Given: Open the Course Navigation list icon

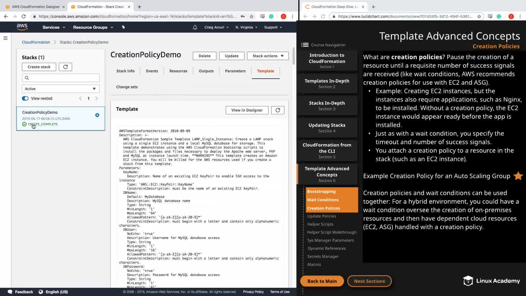Looking at the screenshot, I should pyautogui.click(x=305, y=45).
